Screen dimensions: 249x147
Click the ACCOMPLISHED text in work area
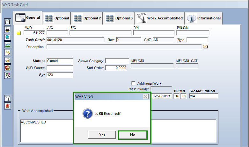33,122
